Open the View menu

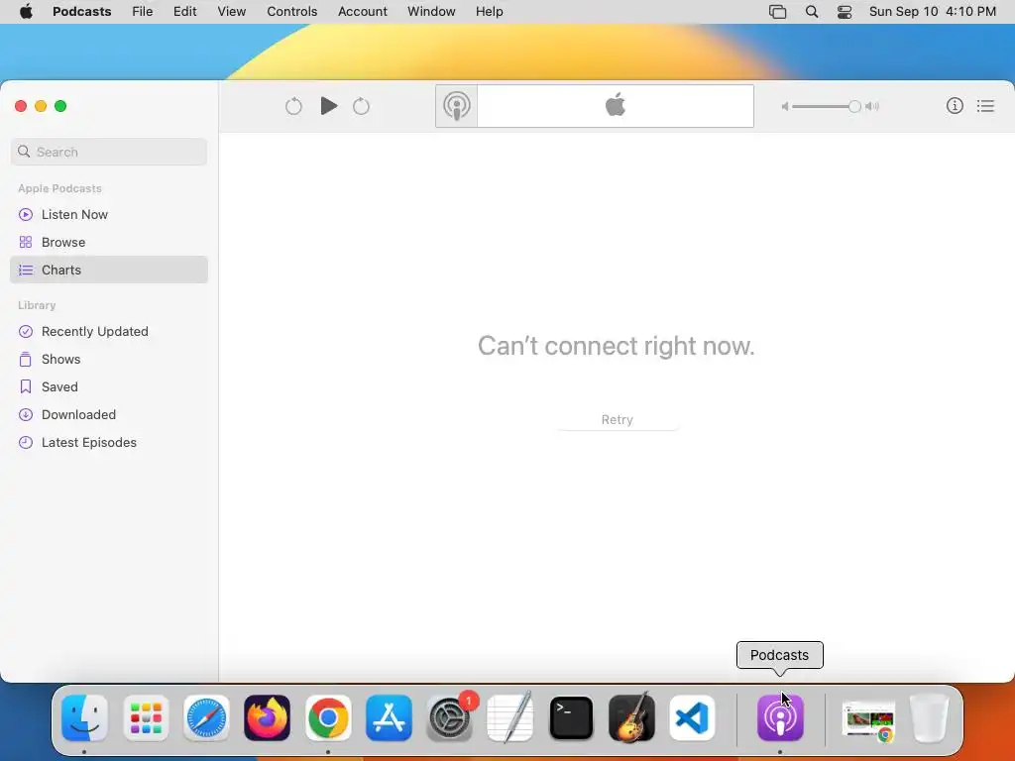(231, 11)
